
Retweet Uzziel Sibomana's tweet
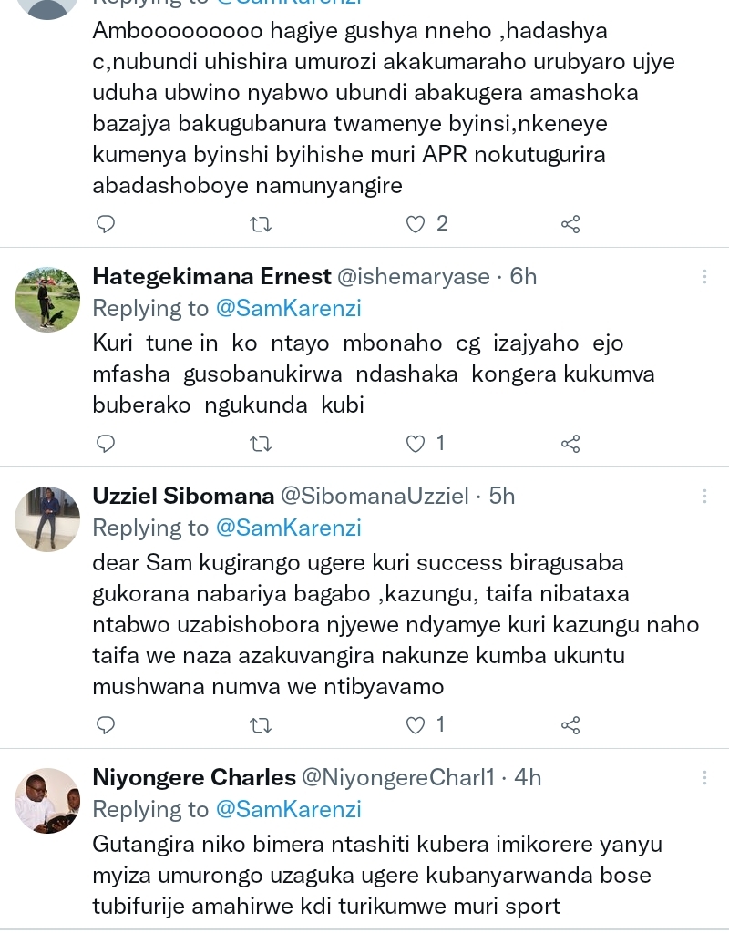(x=261, y=725)
